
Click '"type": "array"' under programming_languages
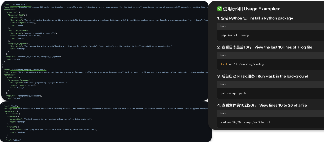17,88
